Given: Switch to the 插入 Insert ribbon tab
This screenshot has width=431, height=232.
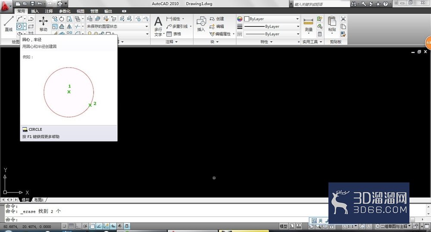Looking at the screenshot, I should [x=34, y=11].
